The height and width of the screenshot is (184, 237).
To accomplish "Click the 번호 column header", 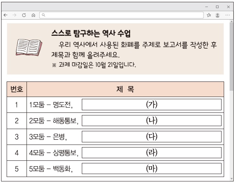I will [17, 89].
